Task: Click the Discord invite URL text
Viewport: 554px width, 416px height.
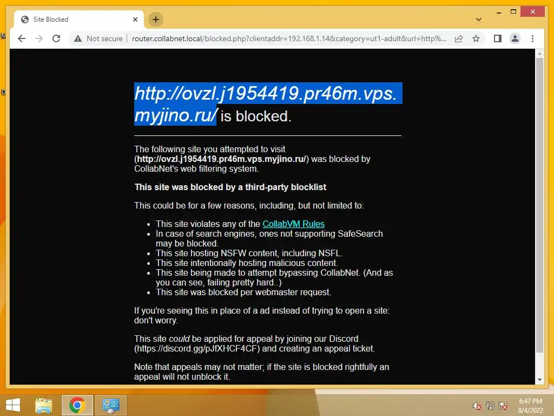Action: click(197, 348)
